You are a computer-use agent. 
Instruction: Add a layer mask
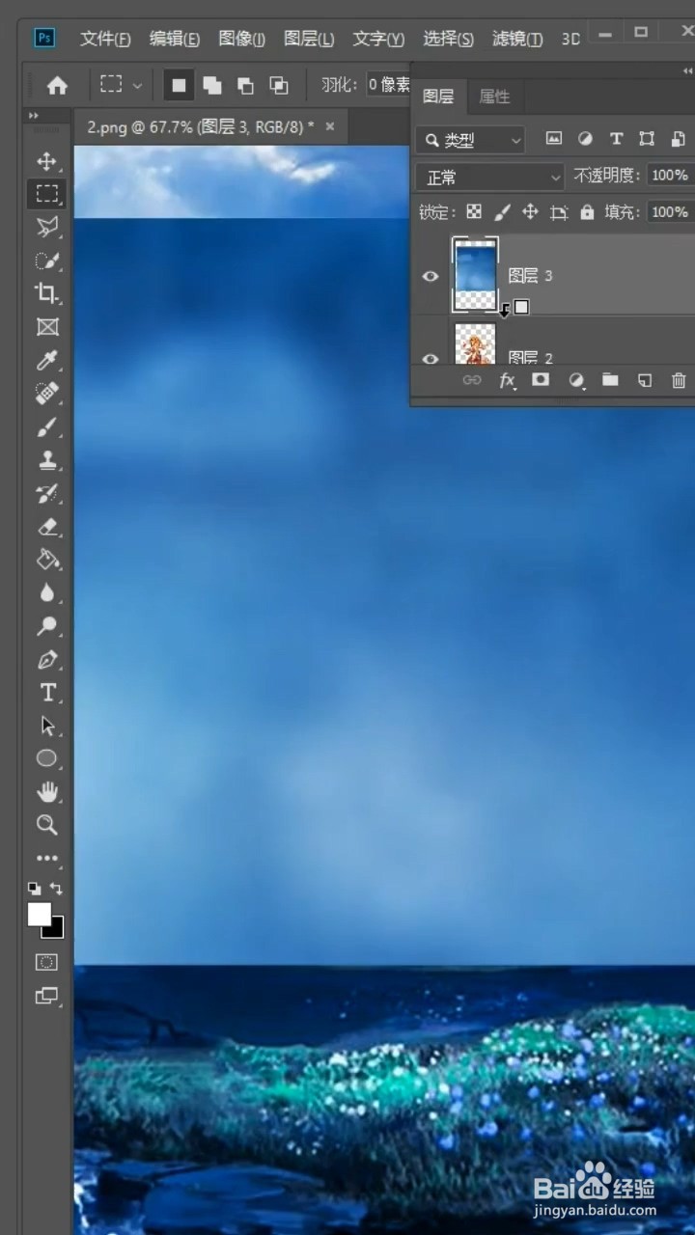541,380
